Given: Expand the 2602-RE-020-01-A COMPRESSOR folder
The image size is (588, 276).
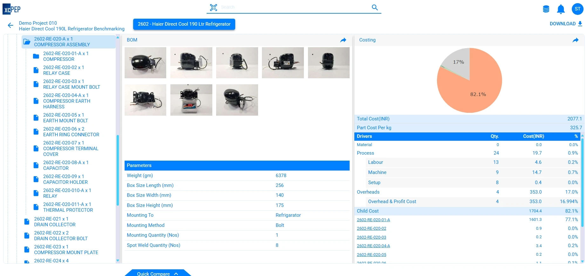Looking at the screenshot, I should (36, 56).
